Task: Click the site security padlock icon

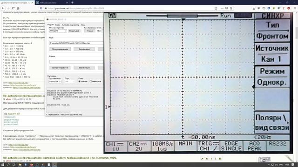Action: [x=46, y=8]
